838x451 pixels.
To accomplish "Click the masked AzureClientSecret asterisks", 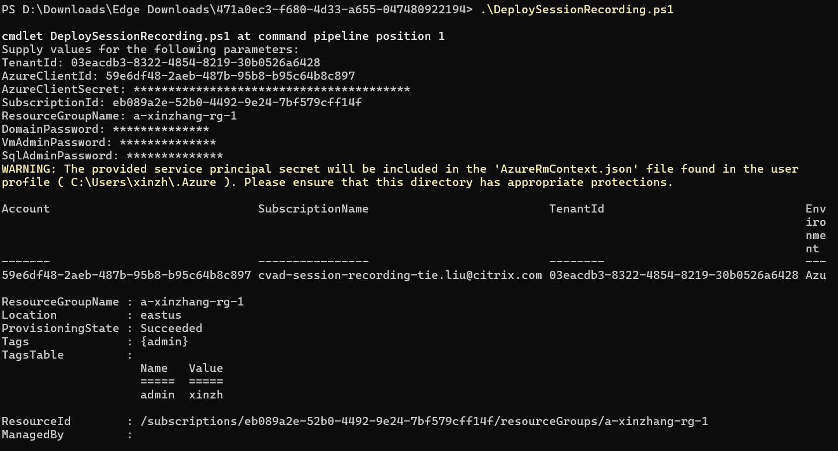I will (x=271, y=89).
